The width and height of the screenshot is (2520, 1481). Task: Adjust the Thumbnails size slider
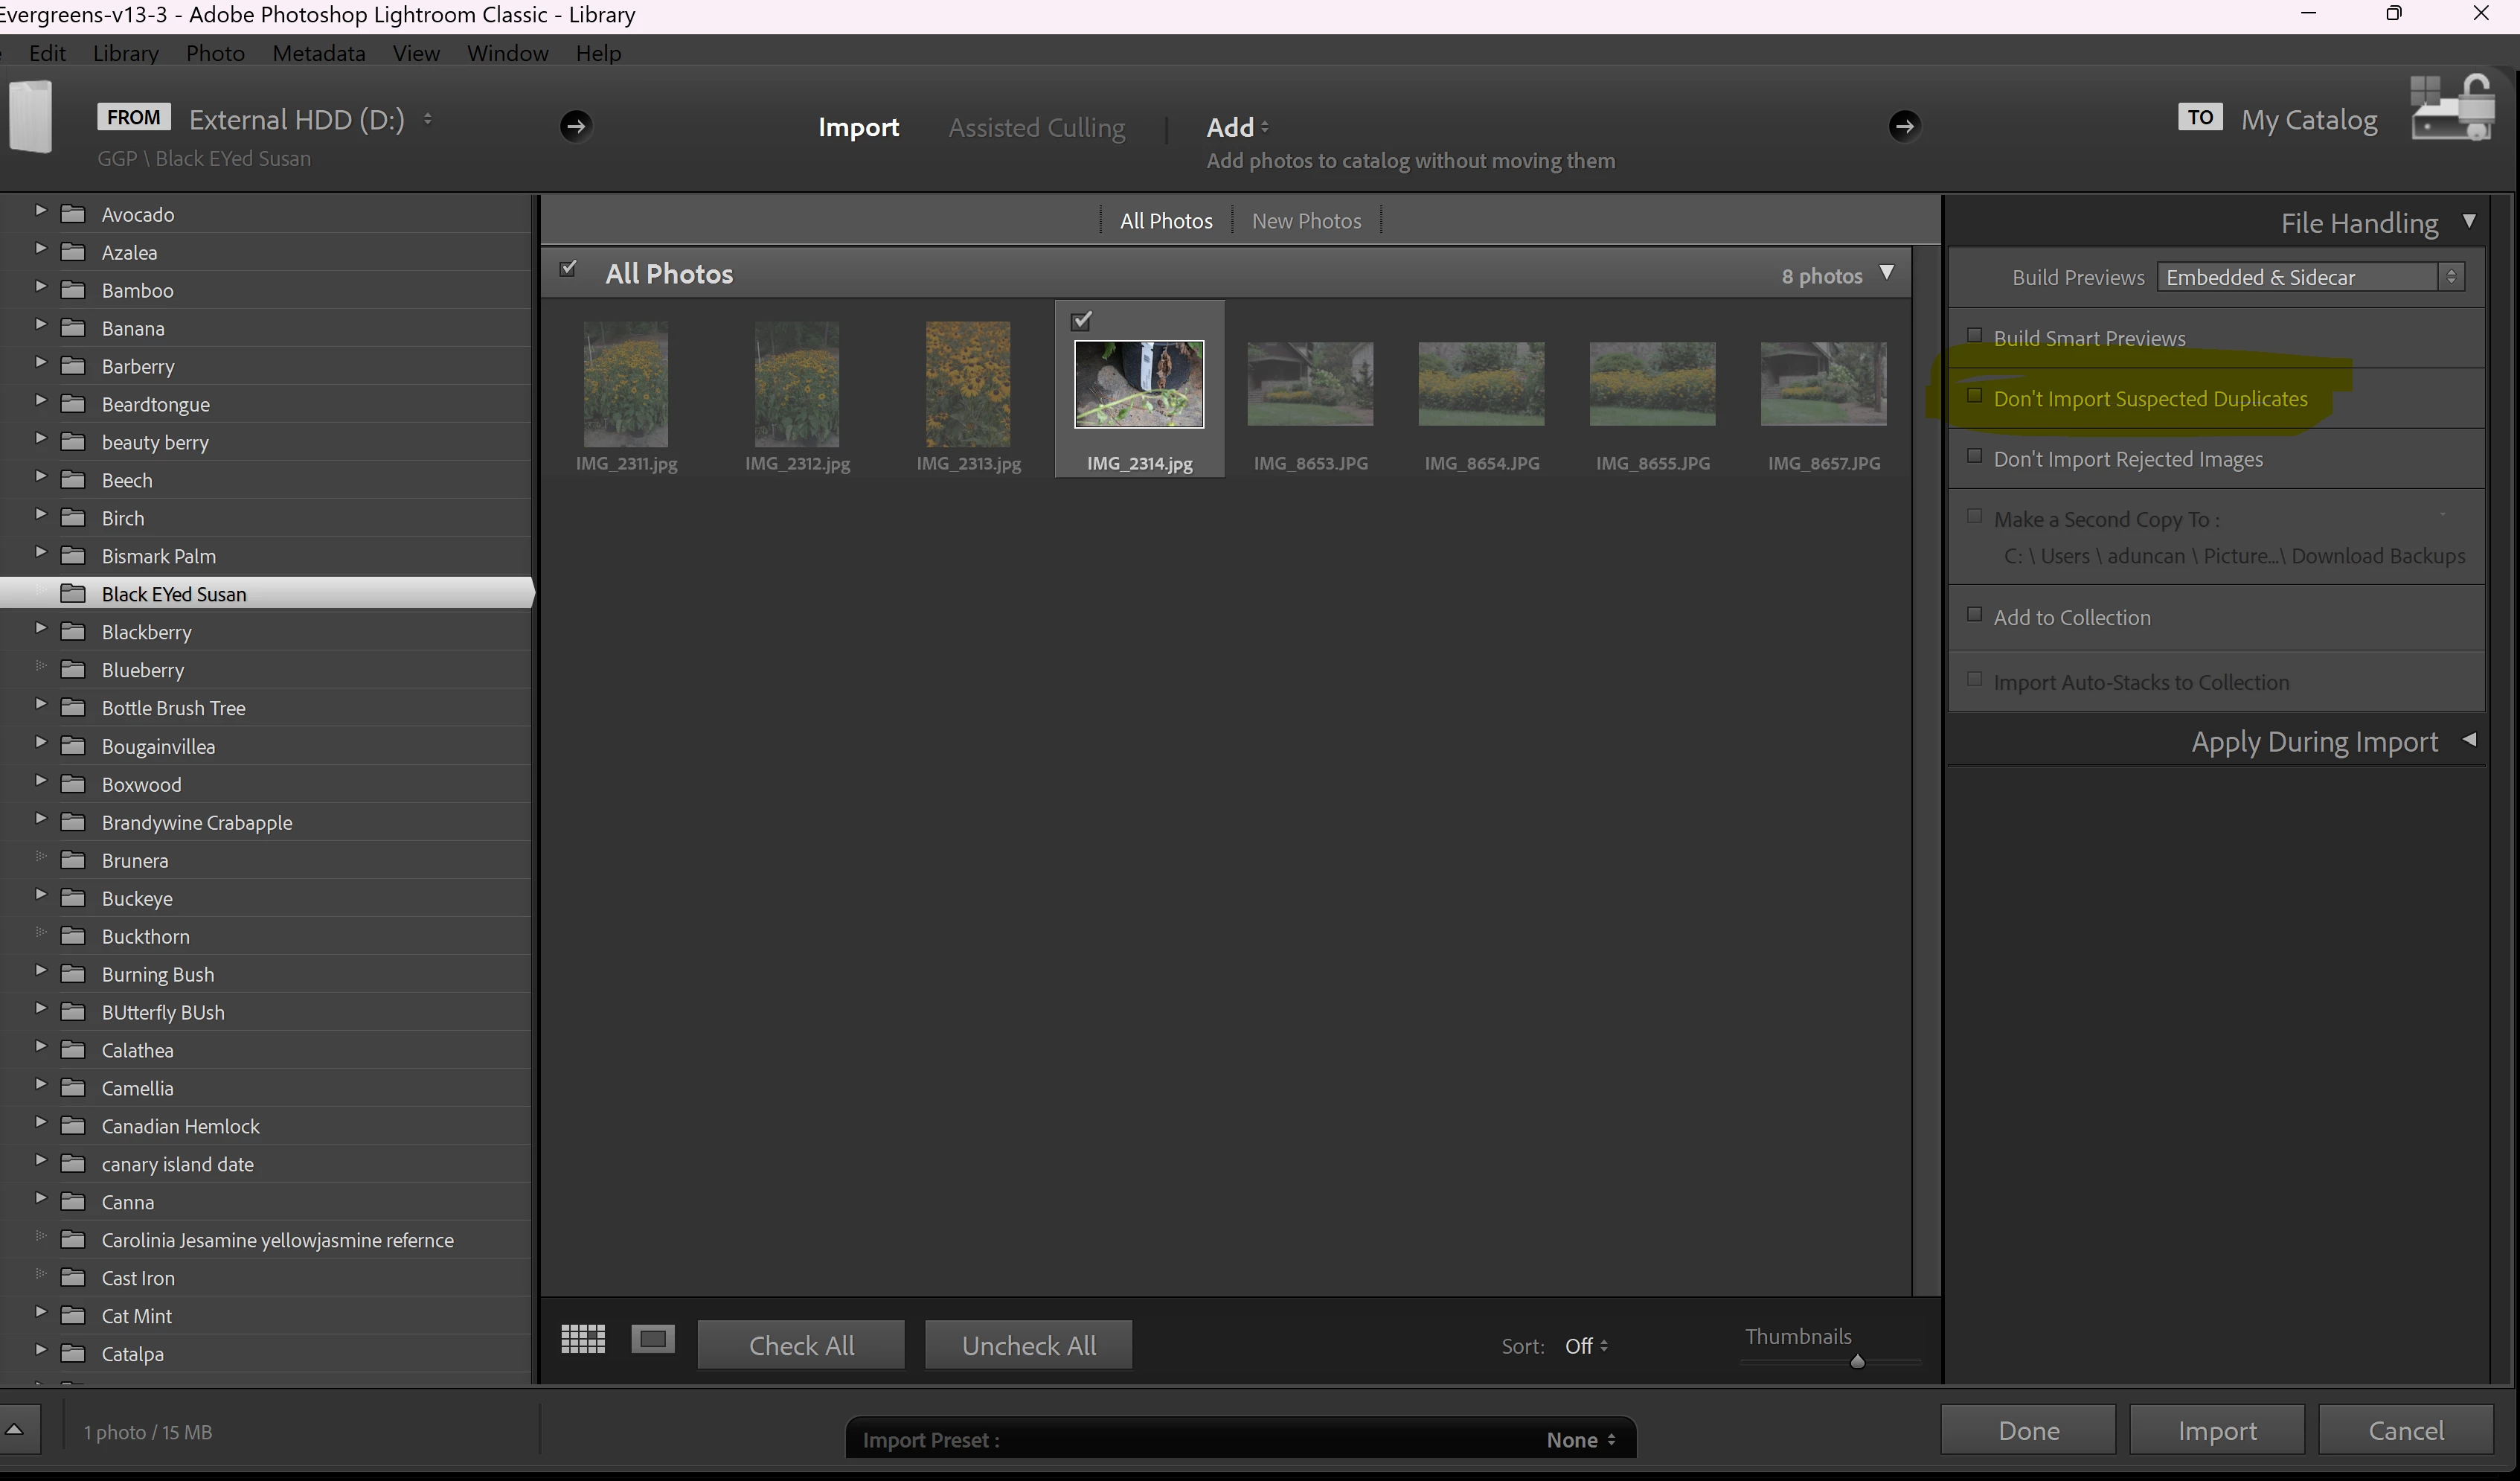[1857, 1362]
